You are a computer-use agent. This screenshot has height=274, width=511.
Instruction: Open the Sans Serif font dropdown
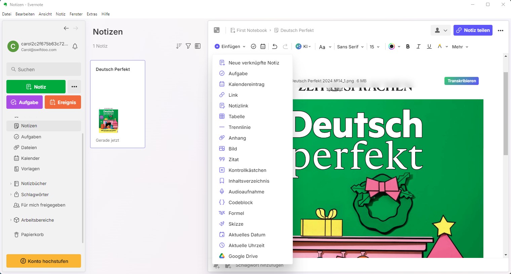pyautogui.click(x=350, y=47)
